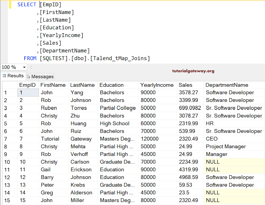Visit the tutorialgateway.org link
This screenshot has width=265, height=205.
point(194,71)
